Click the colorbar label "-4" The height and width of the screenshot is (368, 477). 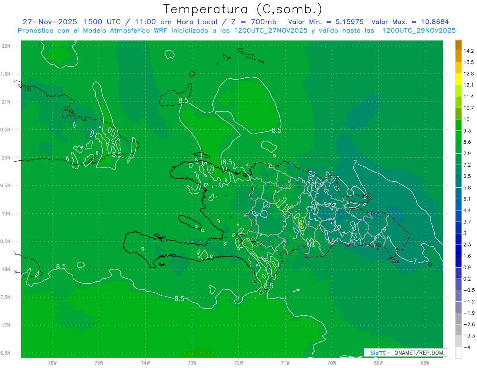(467, 347)
